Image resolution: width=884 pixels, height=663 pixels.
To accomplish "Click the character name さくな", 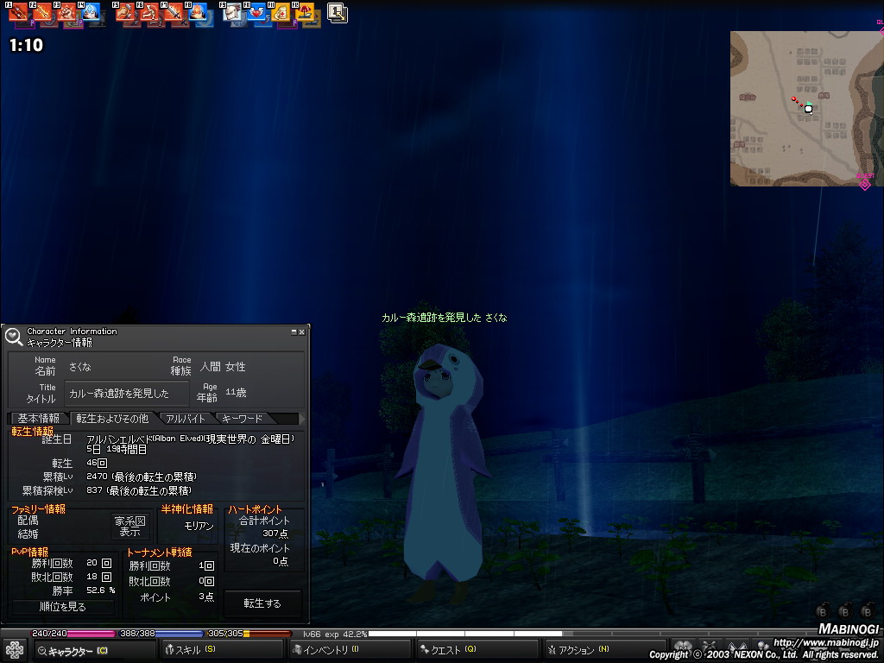I will click(79, 367).
